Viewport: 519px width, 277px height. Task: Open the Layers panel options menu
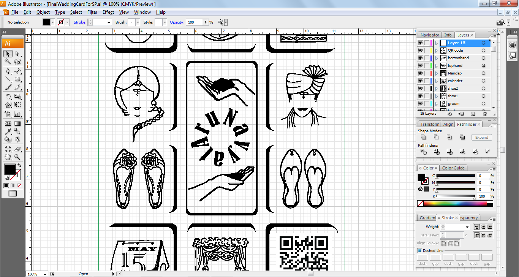coord(494,36)
